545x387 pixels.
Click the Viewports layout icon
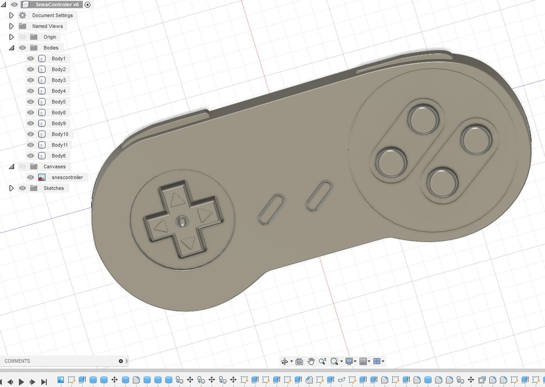[x=377, y=362]
